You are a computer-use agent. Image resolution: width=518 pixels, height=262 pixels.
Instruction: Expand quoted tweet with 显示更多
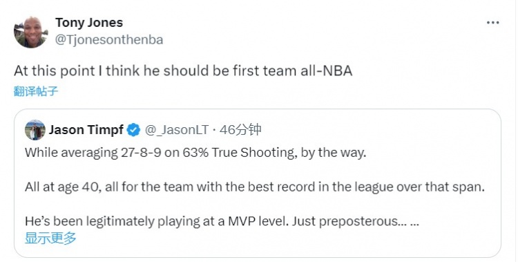click(50, 238)
